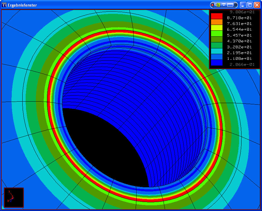
Task: Click the red dot on the NVIDIA title-bar widget
Action: (x=212, y=5)
